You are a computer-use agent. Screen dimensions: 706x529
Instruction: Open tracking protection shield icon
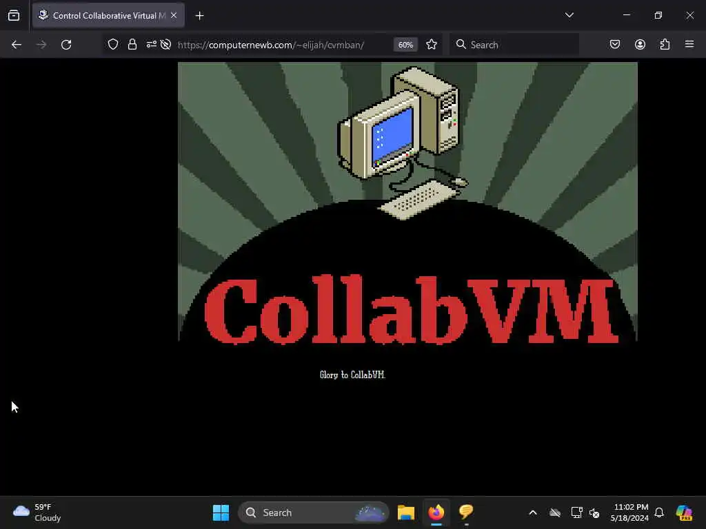click(113, 45)
